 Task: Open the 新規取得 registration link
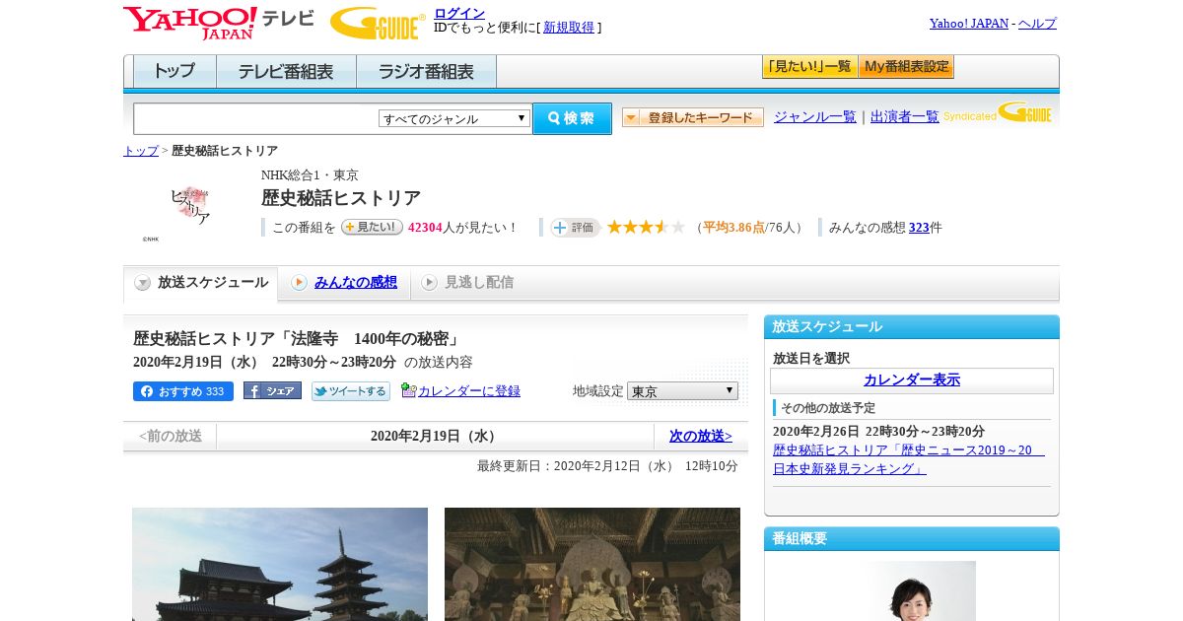click(569, 28)
